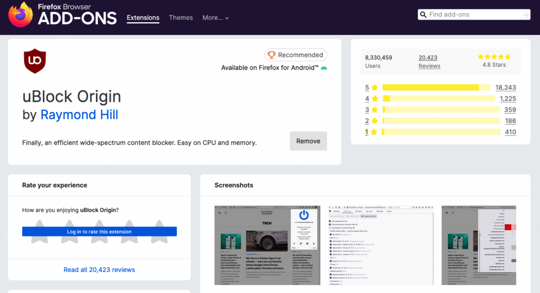Viewport: 540px width, 293px height.
Task: Open the 20,423 Reviews link
Action: [x=429, y=61]
